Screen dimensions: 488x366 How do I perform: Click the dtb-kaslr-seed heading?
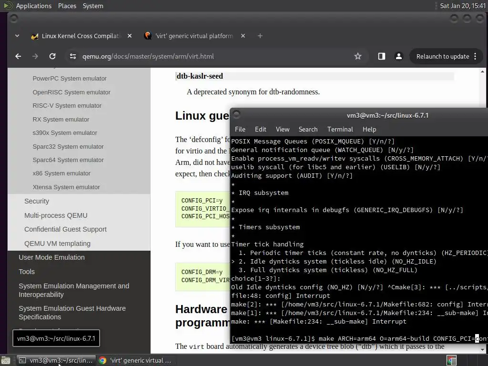point(200,76)
